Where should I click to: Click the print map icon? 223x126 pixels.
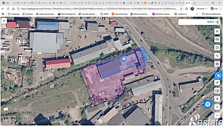tap(217, 64)
